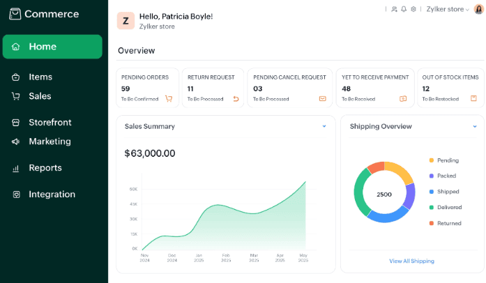Click the View All Shipping link
The height and width of the screenshot is (283, 486).
point(411,261)
